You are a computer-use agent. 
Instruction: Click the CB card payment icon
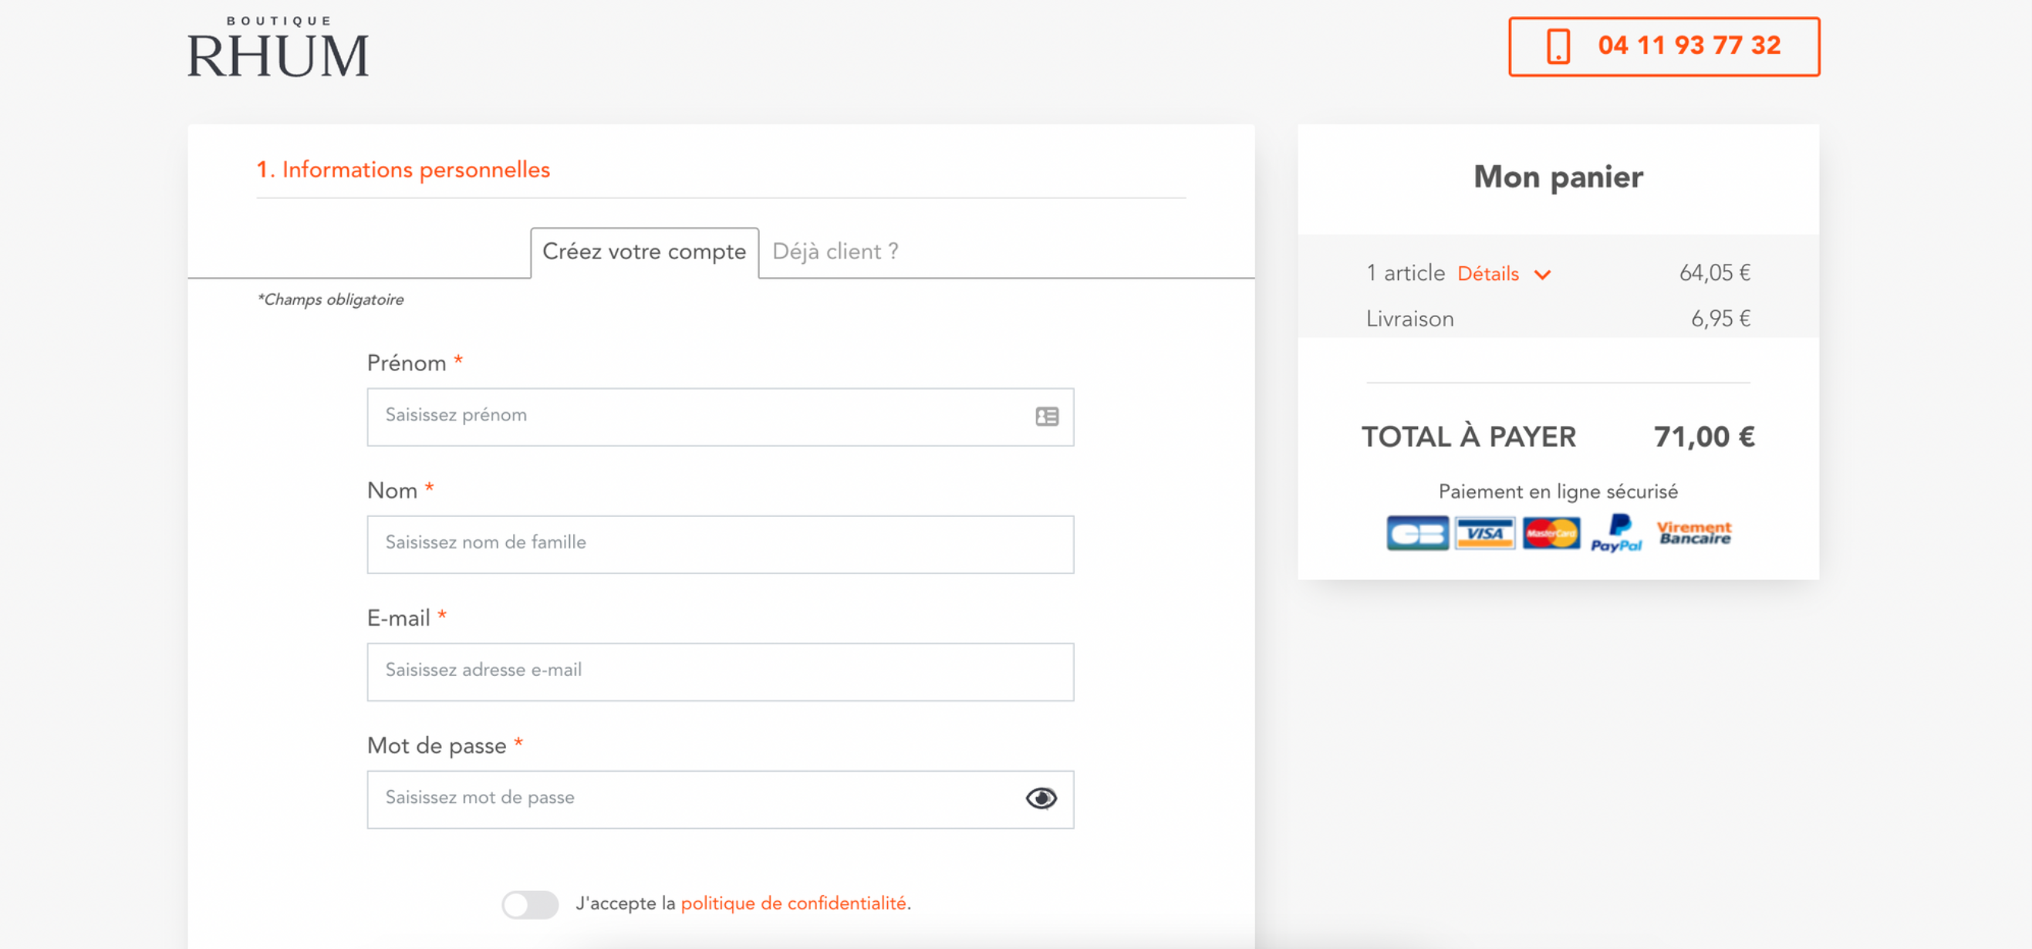[1416, 533]
